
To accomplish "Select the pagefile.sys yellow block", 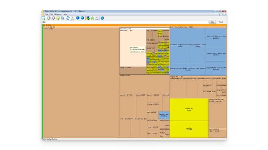I will coord(189,109).
